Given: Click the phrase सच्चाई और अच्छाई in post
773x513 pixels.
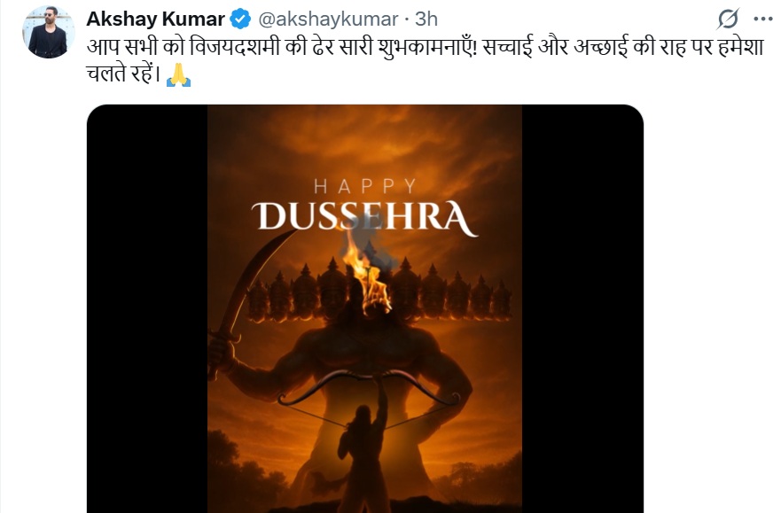Looking at the screenshot, I should tap(555, 47).
